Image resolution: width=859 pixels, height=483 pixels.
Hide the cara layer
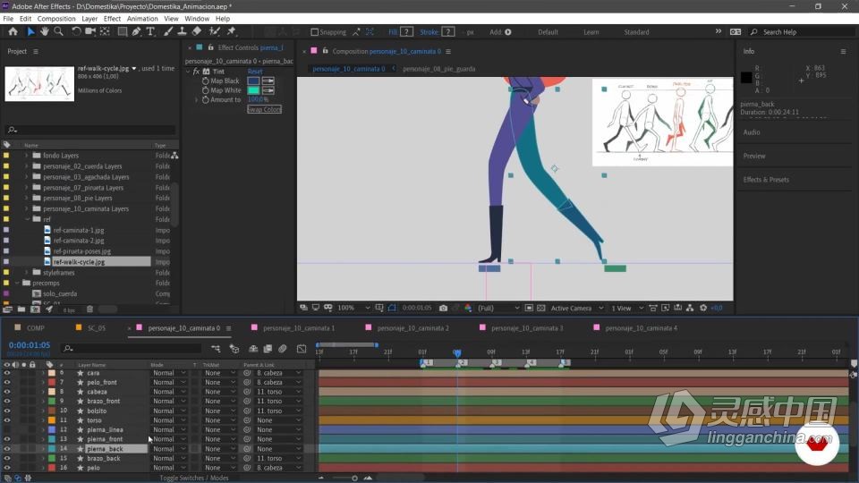coord(7,373)
